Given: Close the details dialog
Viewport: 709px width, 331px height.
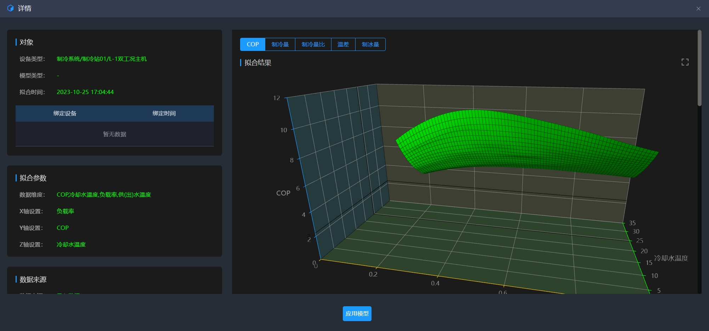Looking at the screenshot, I should click(698, 9).
